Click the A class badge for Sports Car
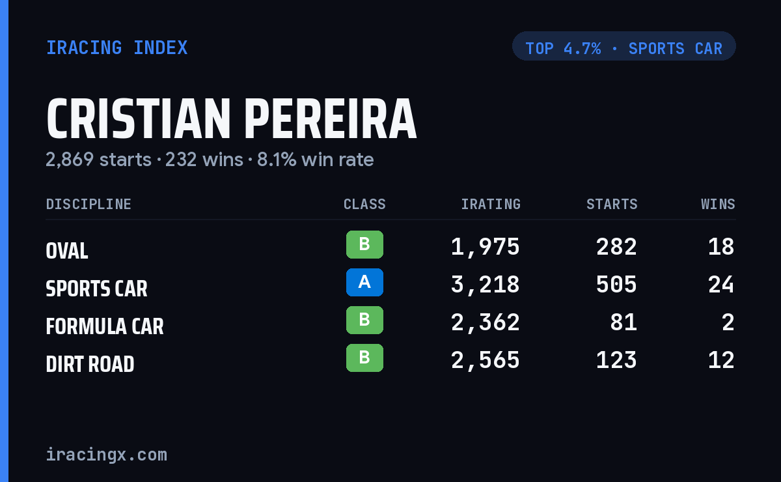This screenshot has height=482, width=781. point(364,282)
